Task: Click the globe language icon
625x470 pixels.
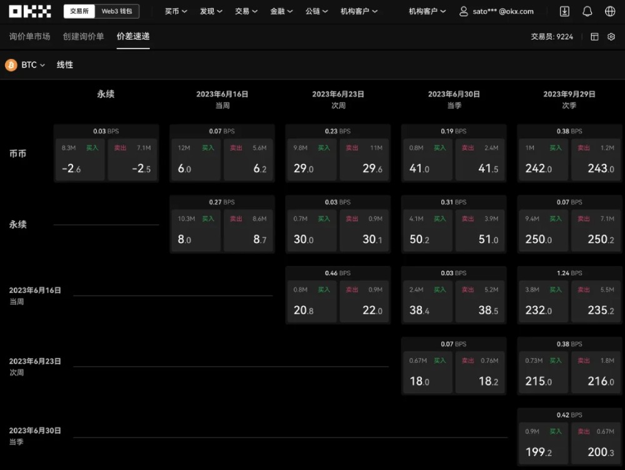Action: (610, 11)
